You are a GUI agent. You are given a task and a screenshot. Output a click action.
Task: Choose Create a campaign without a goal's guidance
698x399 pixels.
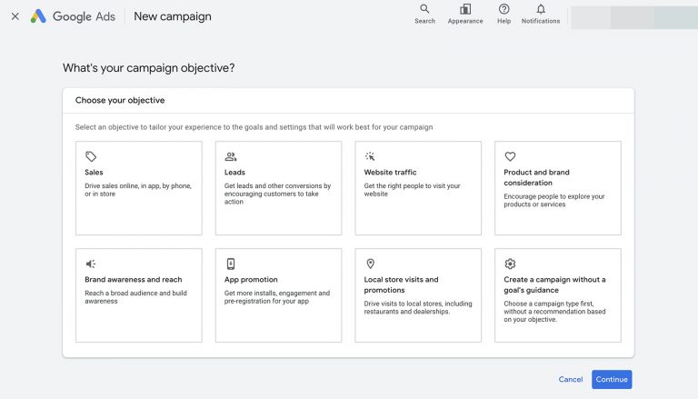(554, 284)
